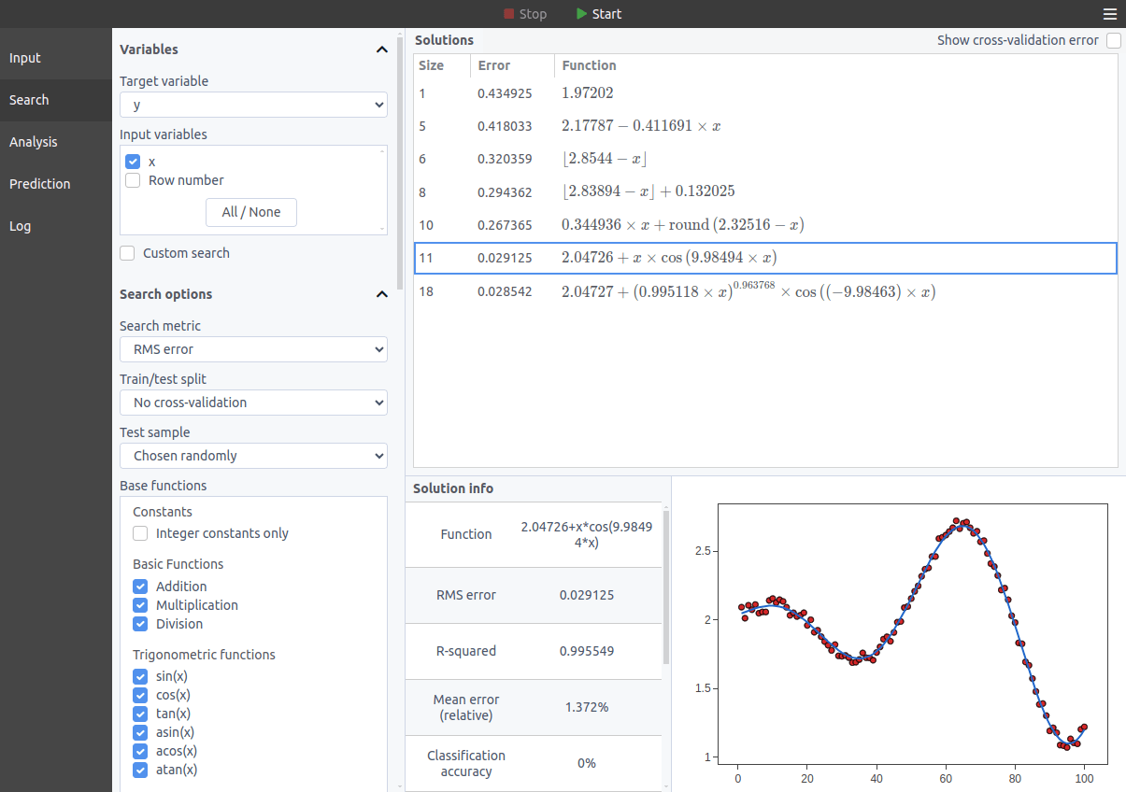Click the All / None button
The width and height of the screenshot is (1126, 792).
[x=251, y=212]
